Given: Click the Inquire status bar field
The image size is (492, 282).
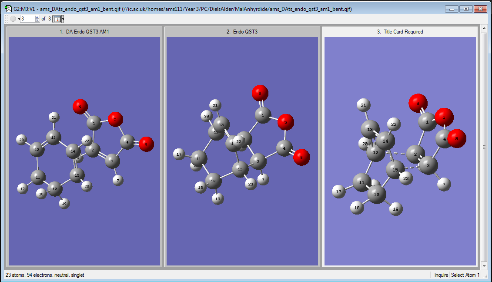Looking at the screenshot, I should pyautogui.click(x=441, y=275).
